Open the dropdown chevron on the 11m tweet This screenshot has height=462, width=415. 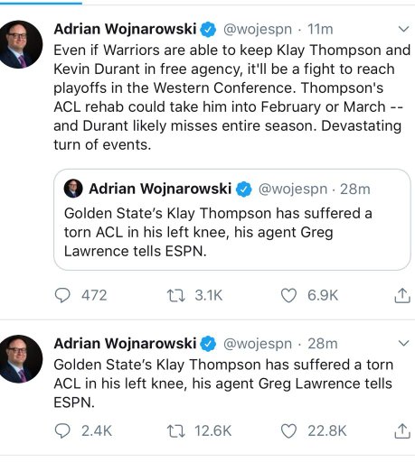tap(403, 29)
